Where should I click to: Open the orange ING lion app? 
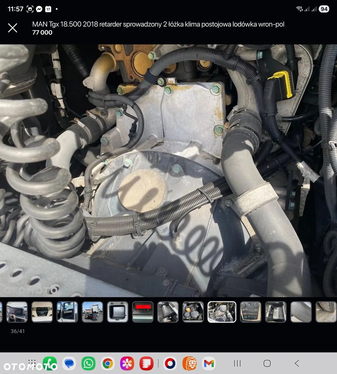[189, 363]
